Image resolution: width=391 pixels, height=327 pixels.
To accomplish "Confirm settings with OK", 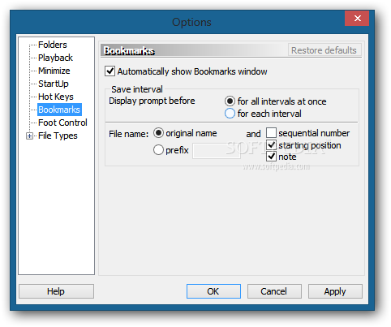I will (213, 291).
